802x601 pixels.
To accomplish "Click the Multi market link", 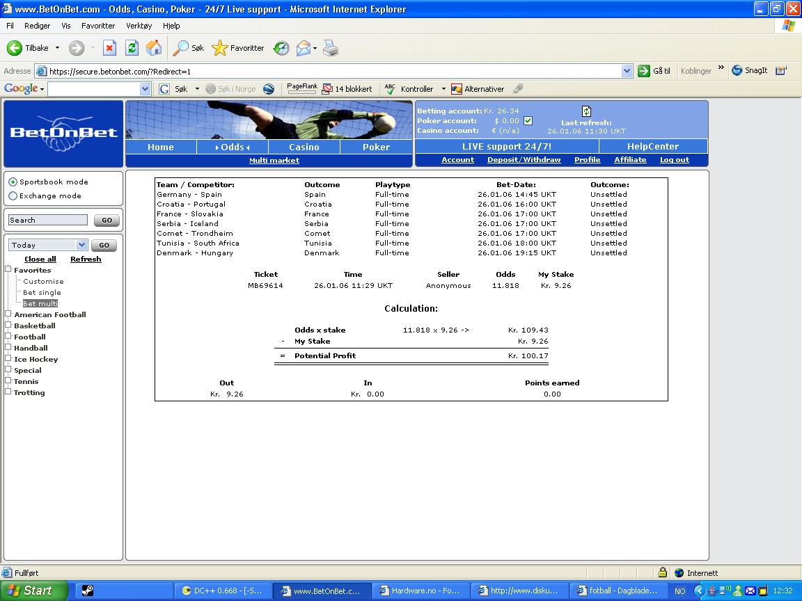I will pyautogui.click(x=274, y=161).
